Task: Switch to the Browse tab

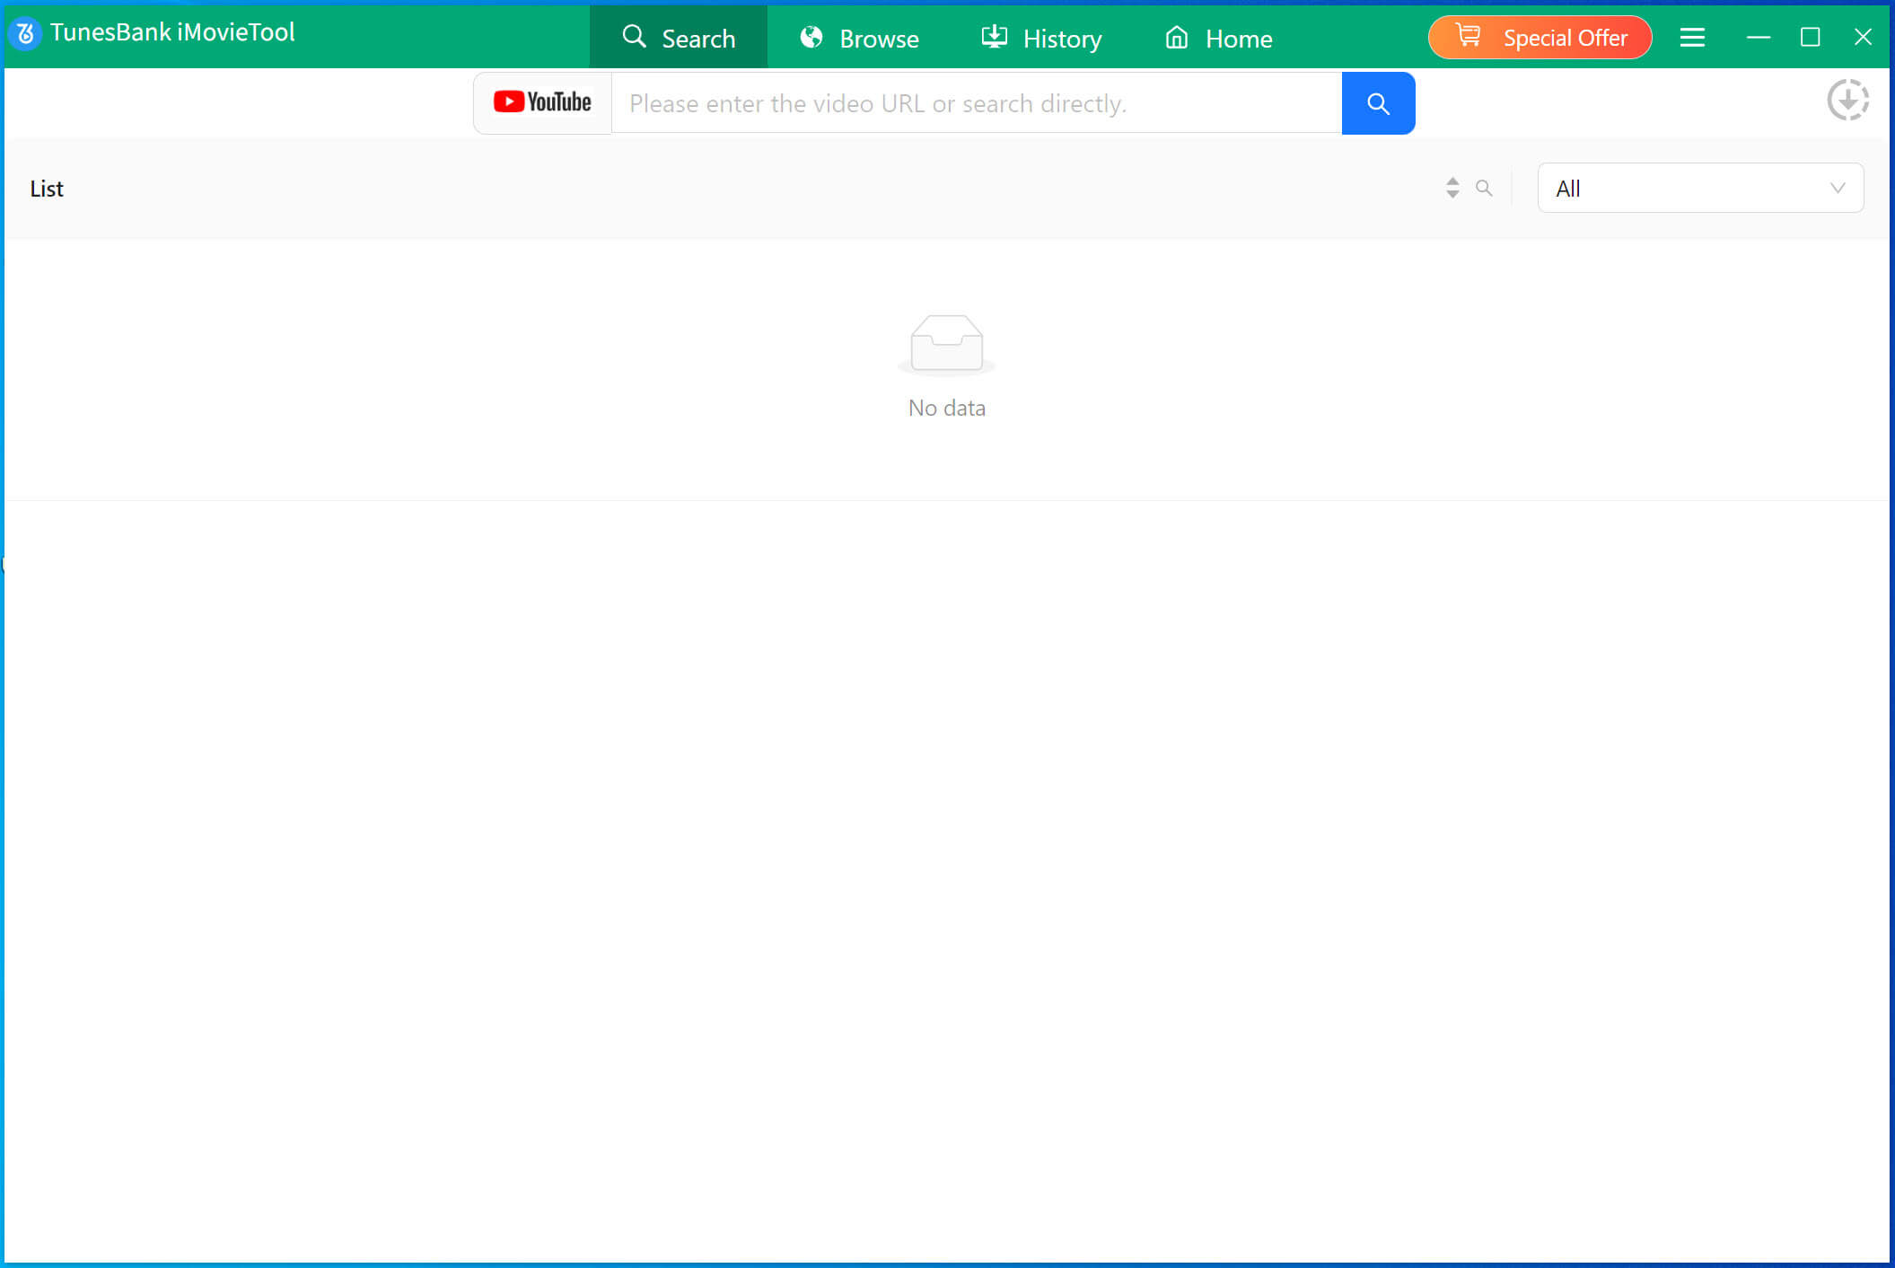Action: [859, 38]
